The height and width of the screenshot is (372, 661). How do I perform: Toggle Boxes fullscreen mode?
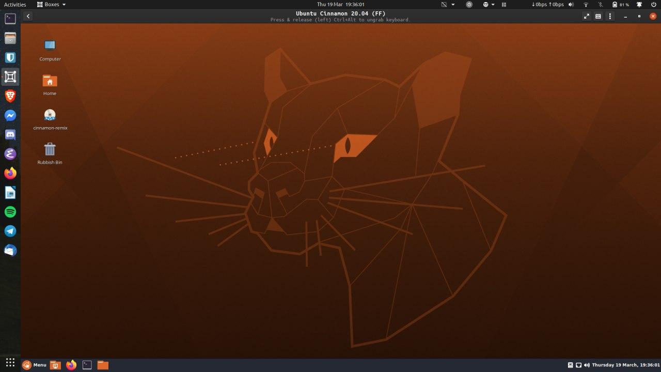[x=587, y=17]
